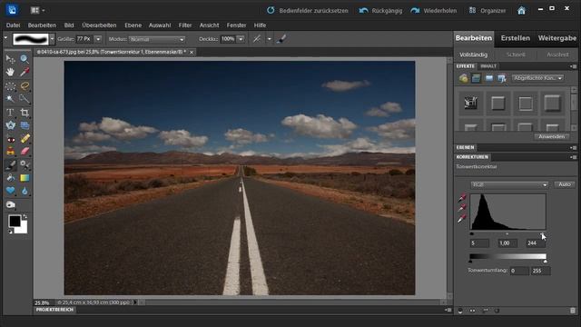Select the Blur water drop tool
Viewport: 581px width, 327px height.
pos(25,191)
